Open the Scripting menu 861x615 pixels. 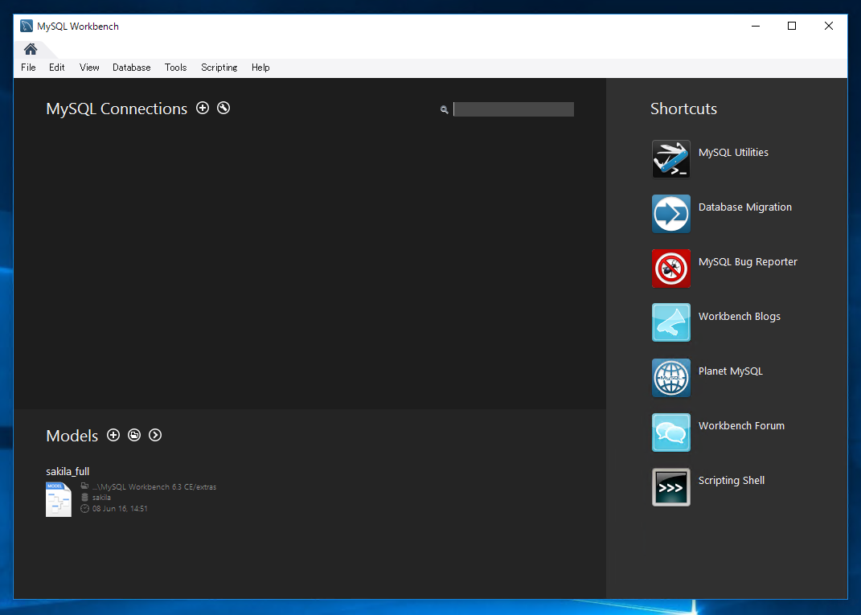[x=219, y=68]
